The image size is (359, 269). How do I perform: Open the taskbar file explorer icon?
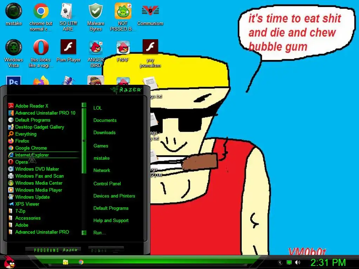(66, 262)
